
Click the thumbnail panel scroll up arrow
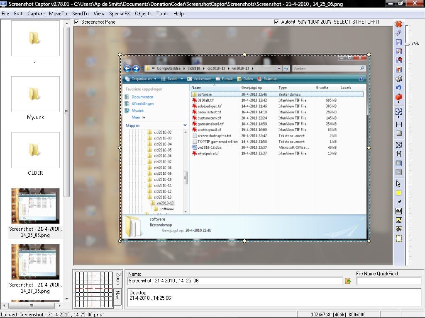coord(67,23)
